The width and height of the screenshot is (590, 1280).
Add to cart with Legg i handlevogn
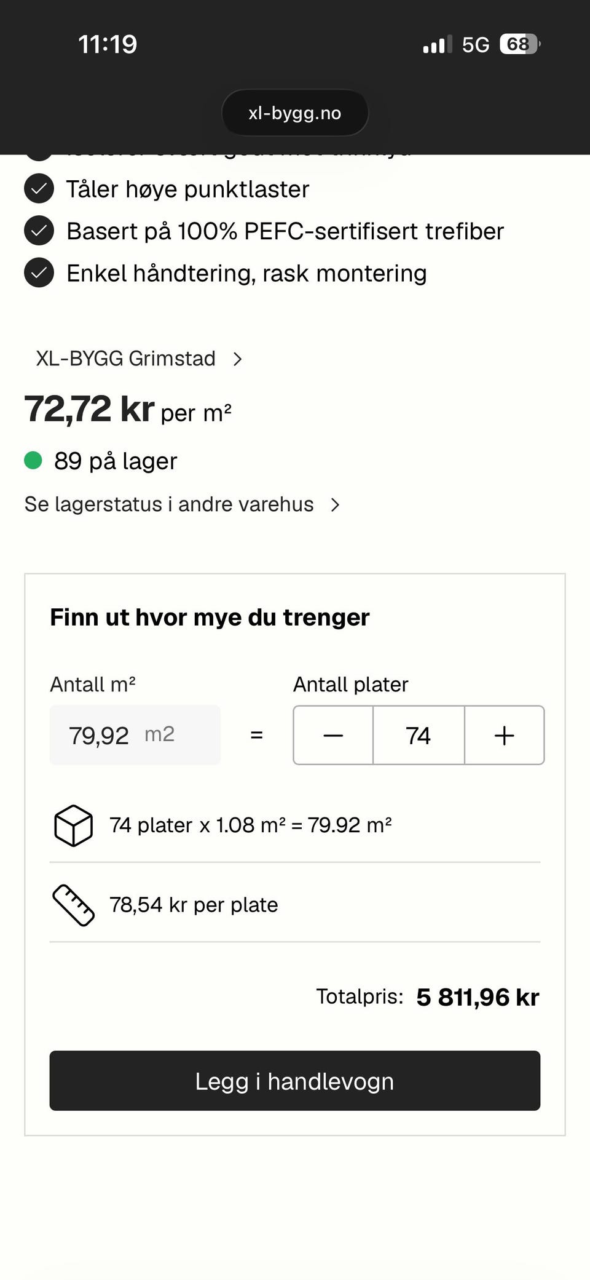point(295,1081)
